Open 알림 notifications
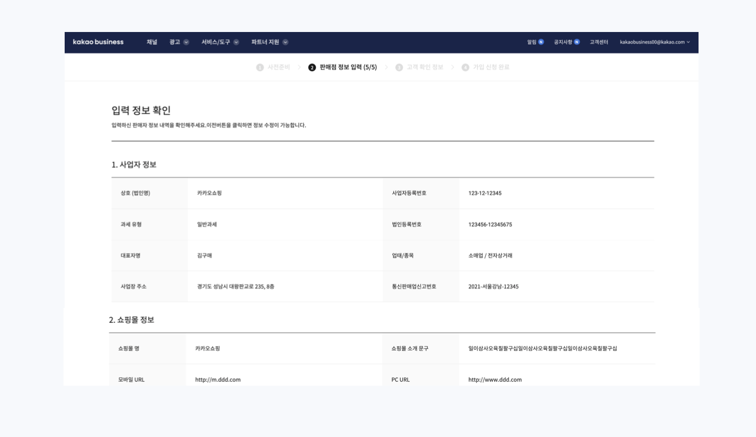This screenshot has height=437, width=756. click(x=532, y=42)
